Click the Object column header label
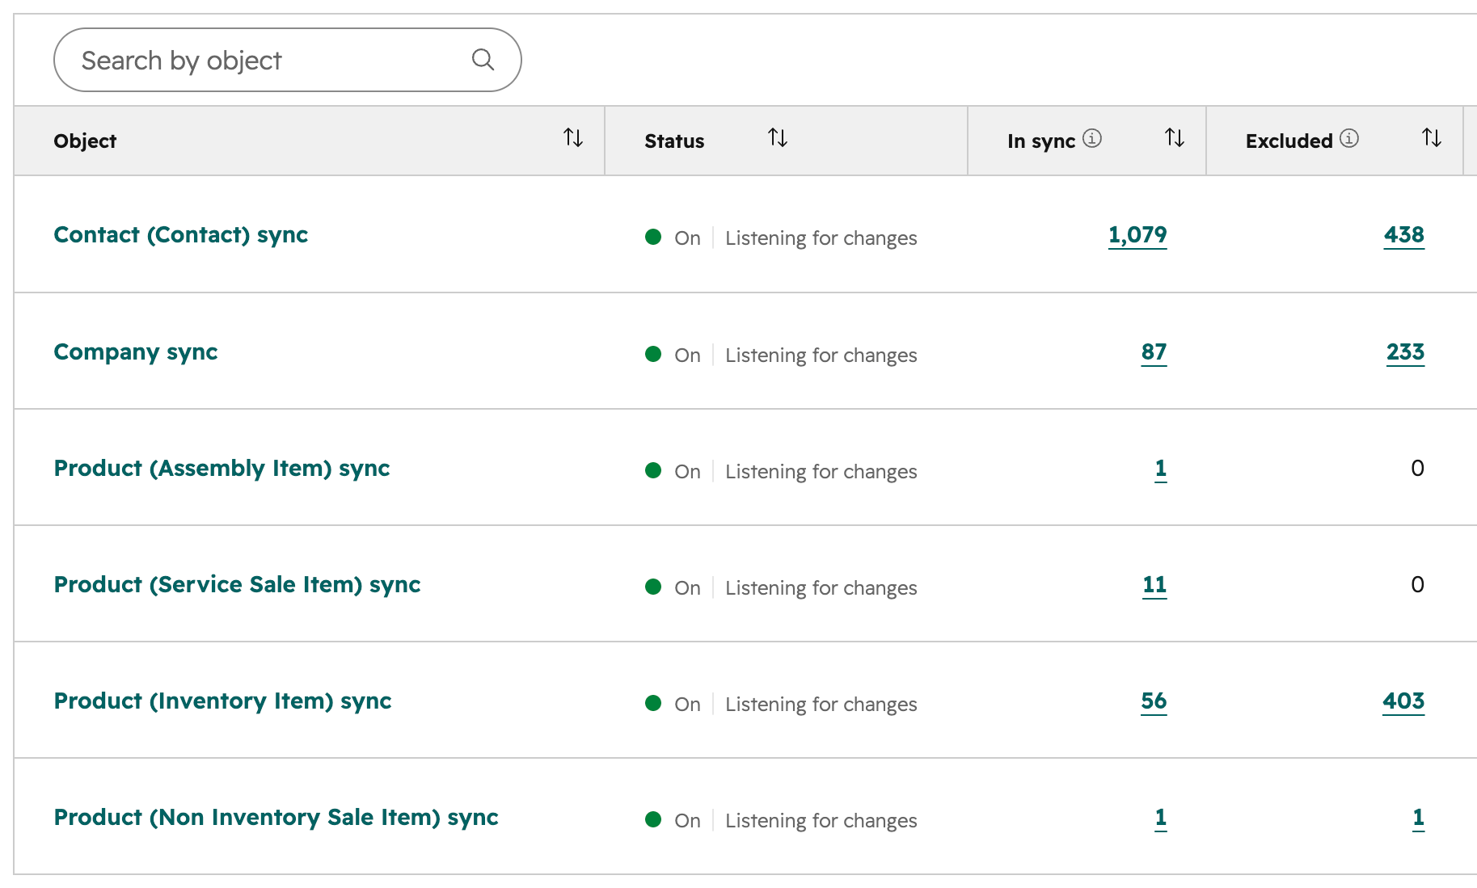1477x888 pixels. click(85, 141)
